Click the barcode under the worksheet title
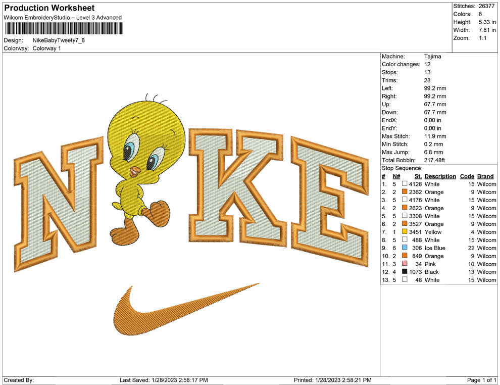This screenshot has height=385, width=500. pyautogui.click(x=64, y=28)
